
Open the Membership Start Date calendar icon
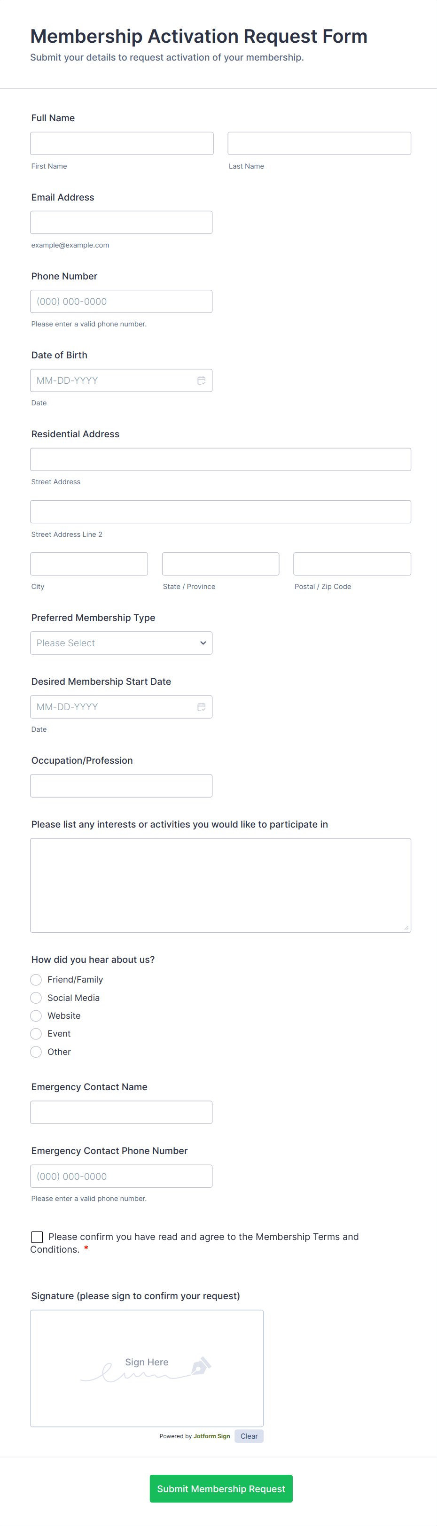(202, 707)
